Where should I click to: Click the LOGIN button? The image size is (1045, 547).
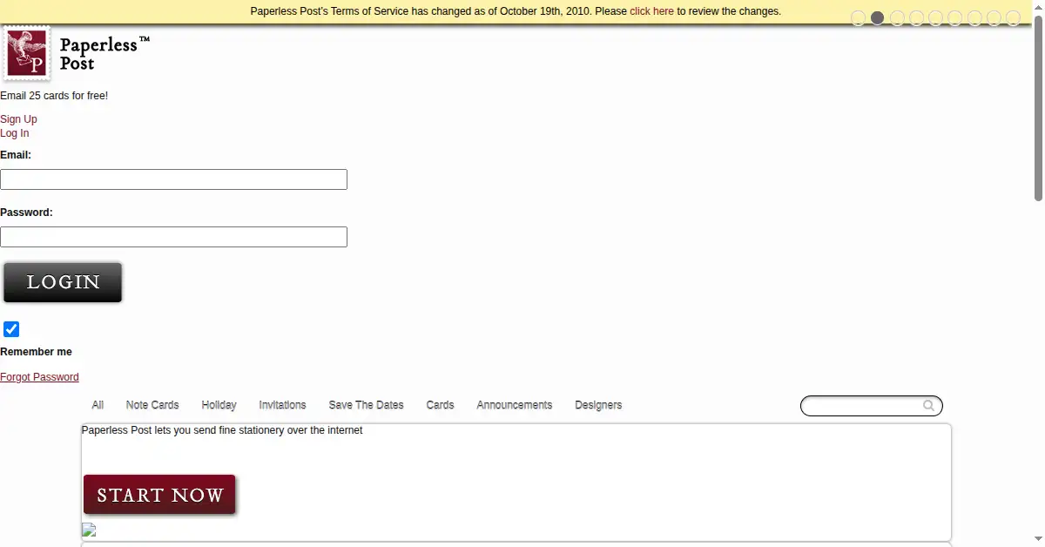coord(63,282)
